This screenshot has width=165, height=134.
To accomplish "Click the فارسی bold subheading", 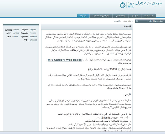I will tap(128, 94).
